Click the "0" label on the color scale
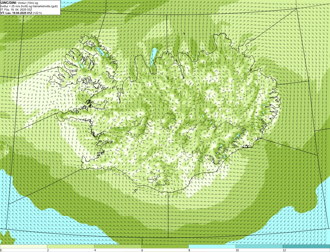This screenshot has height=252, width=330. point(1,250)
